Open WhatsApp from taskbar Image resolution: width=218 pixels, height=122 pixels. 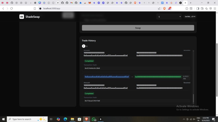tap(94, 119)
